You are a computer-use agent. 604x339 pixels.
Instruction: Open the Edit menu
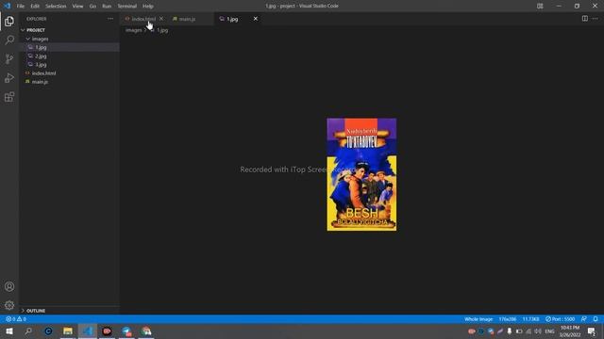tap(35, 7)
